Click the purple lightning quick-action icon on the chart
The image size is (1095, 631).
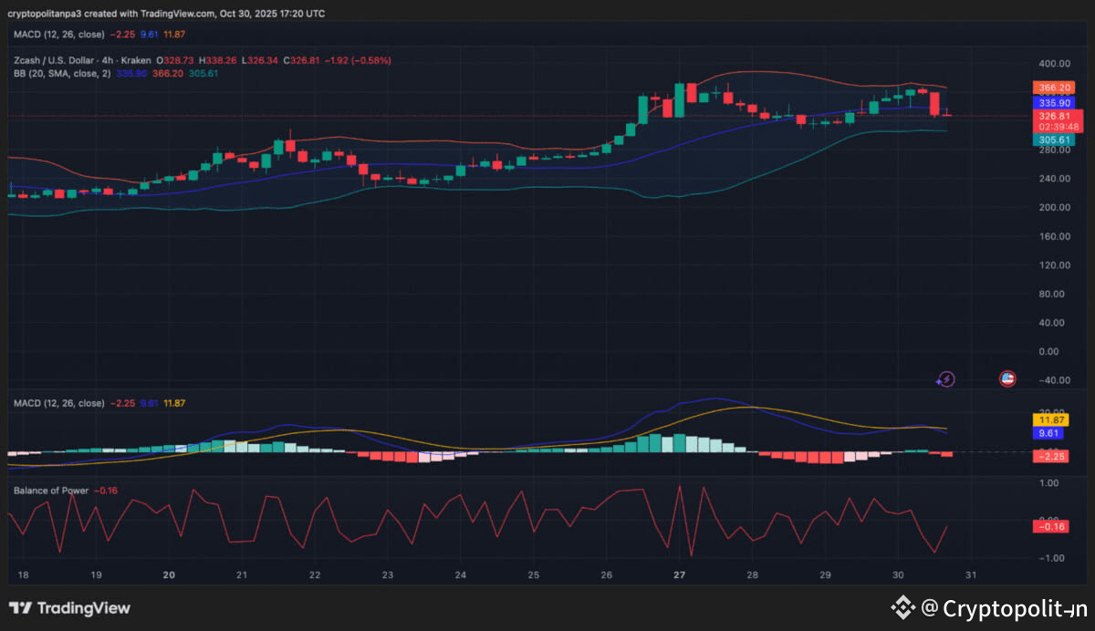point(946,378)
